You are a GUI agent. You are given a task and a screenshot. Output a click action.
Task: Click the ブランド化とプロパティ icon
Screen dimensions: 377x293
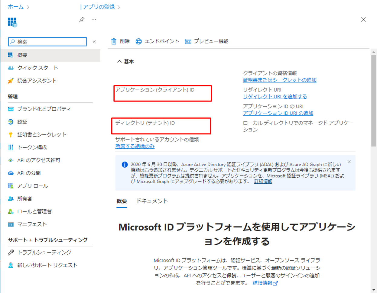point(11,109)
